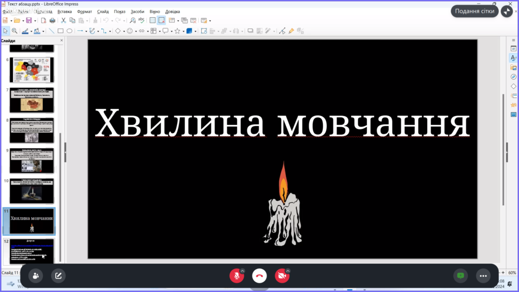Viewport: 519px width, 292px height.
Task: Click the Save document icon
Action: 29,20
